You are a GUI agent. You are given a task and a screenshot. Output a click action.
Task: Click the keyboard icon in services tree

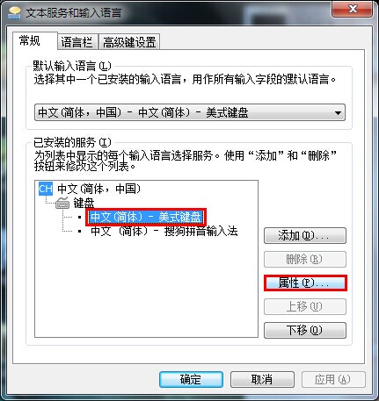(x=62, y=203)
